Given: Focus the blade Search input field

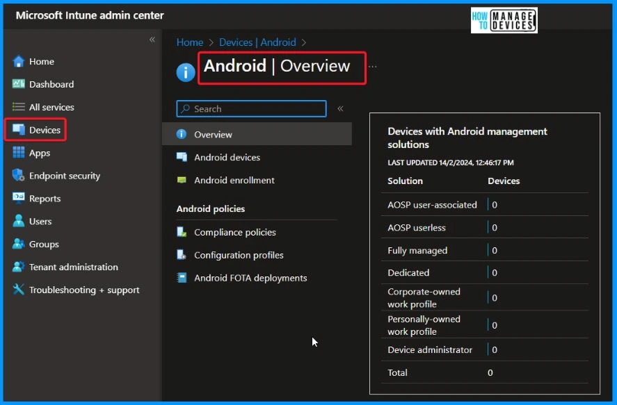Looking at the screenshot, I should coord(251,108).
